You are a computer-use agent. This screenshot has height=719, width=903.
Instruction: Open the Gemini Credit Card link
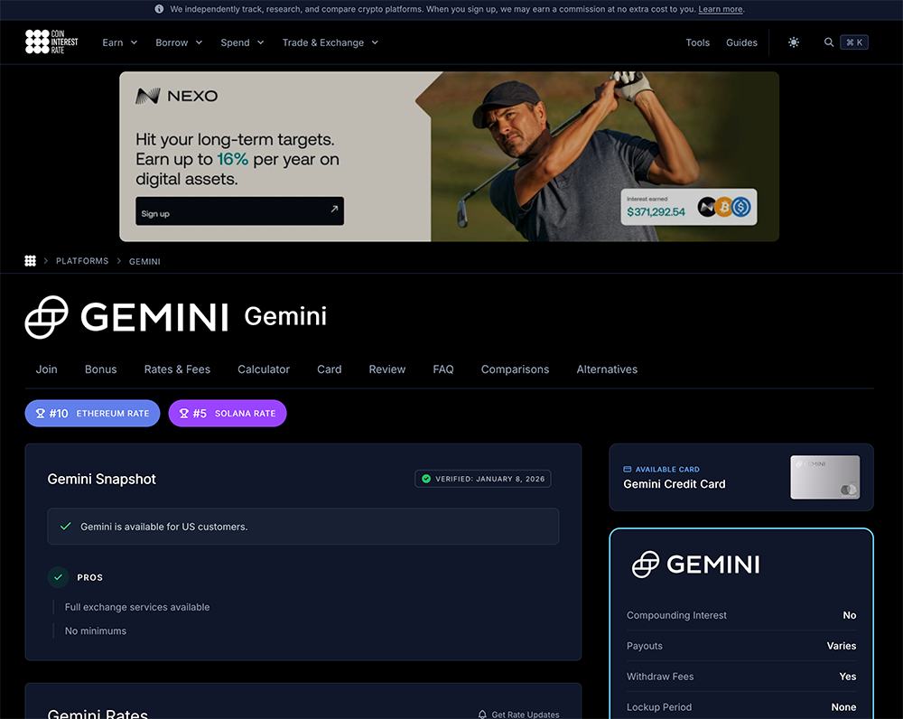[675, 484]
